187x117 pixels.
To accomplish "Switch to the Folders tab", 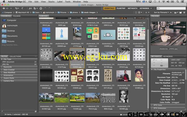I will pyautogui.click(x=17, y=16).
